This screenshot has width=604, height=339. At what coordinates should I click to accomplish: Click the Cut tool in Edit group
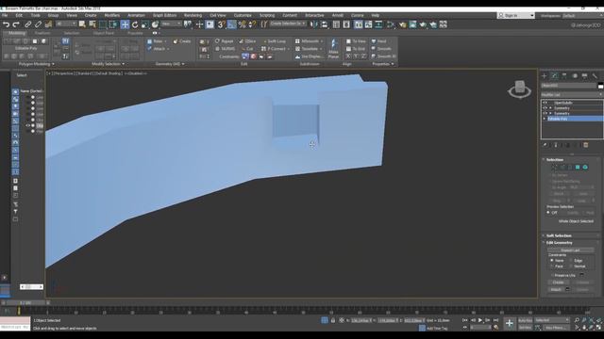click(247, 49)
